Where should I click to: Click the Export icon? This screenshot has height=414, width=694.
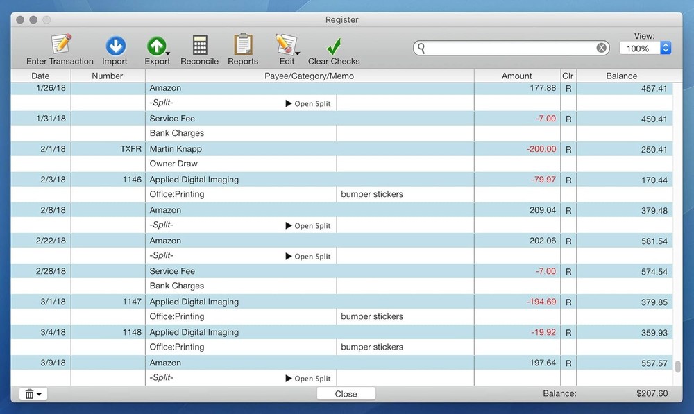157,43
